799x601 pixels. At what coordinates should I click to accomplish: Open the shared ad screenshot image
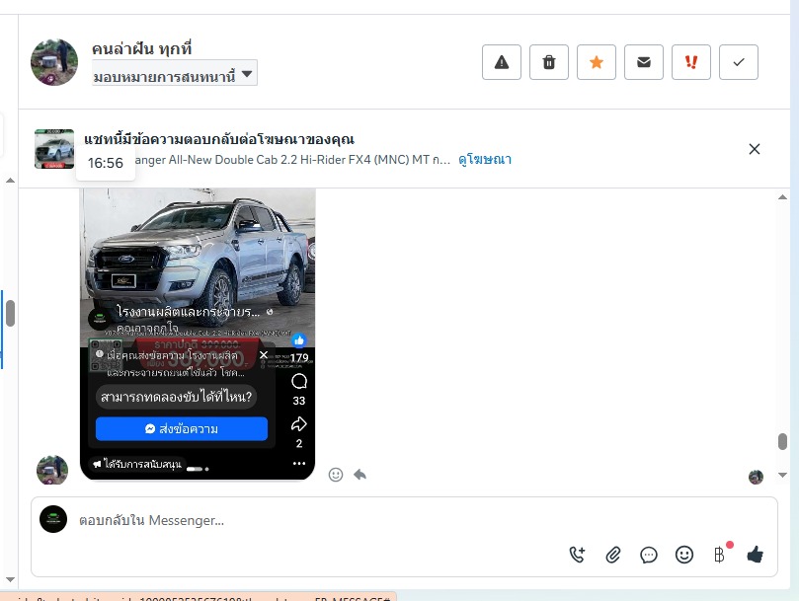pyautogui.click(x=198, y=334)
